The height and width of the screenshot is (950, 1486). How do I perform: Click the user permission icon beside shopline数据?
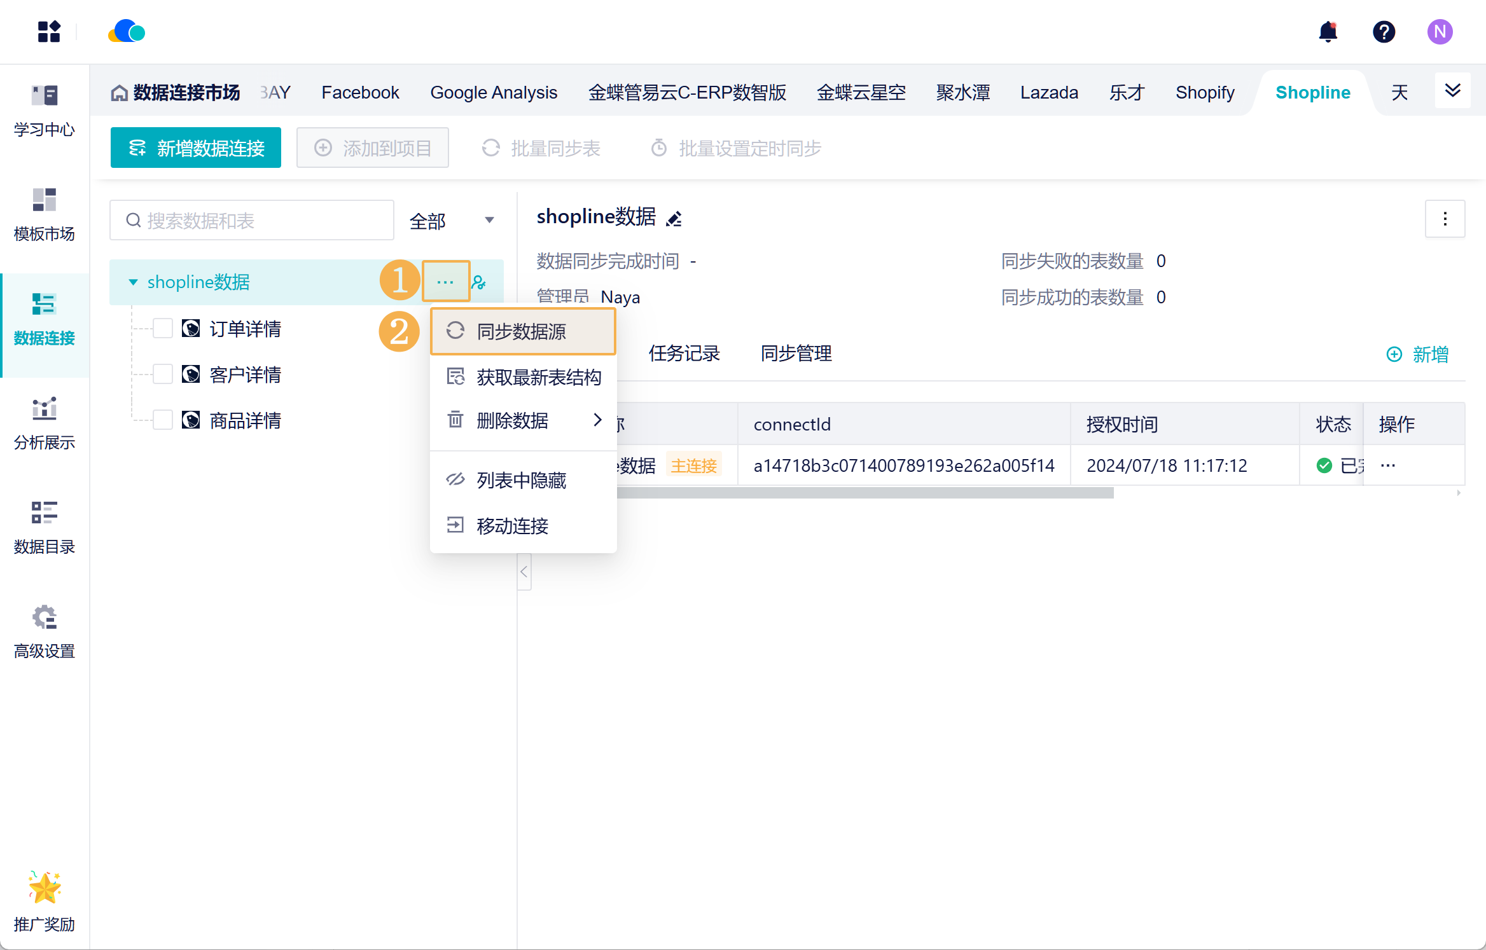point(479,282)
